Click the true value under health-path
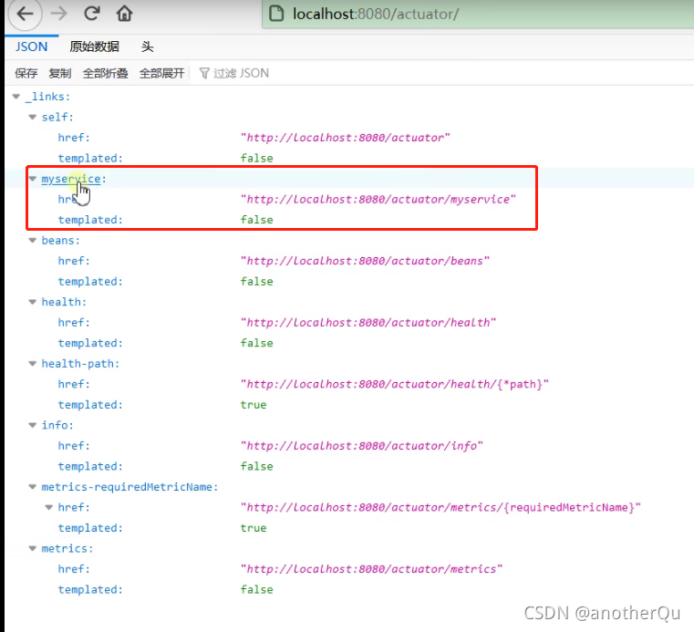Image resolution: width=694 pixels, height=632 pixels. 254,405
